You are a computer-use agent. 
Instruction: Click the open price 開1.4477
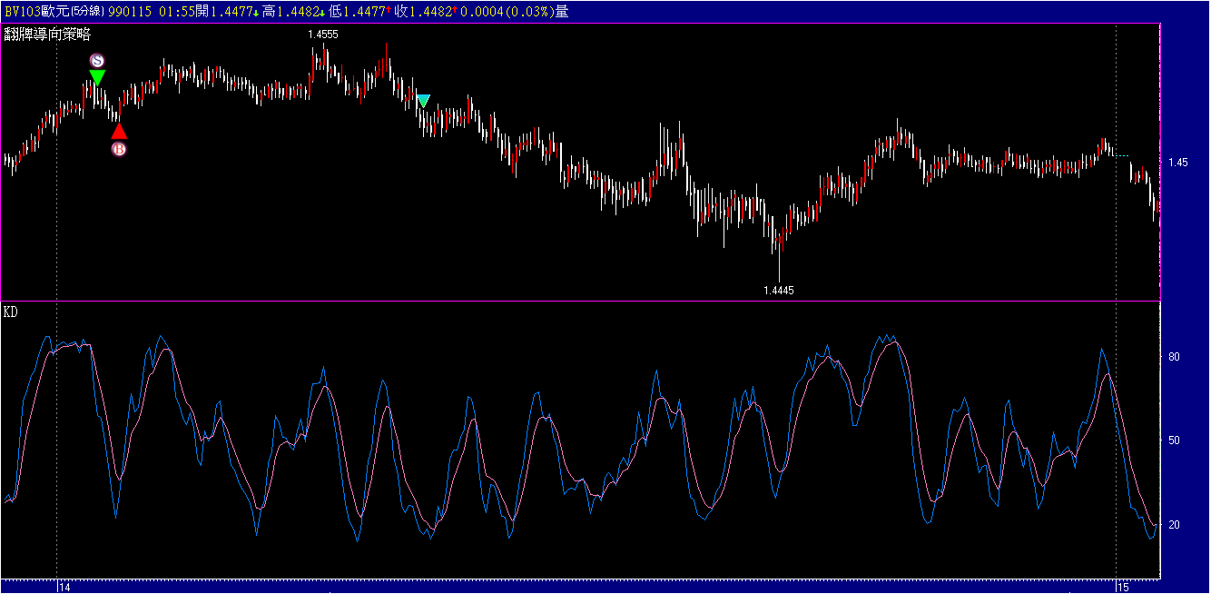(x=225, y=11)
